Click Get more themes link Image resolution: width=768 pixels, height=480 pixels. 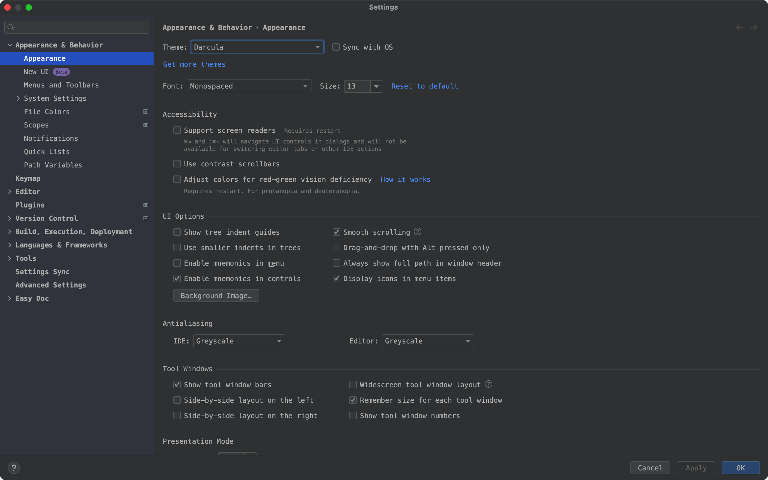[x=194, y=64]
